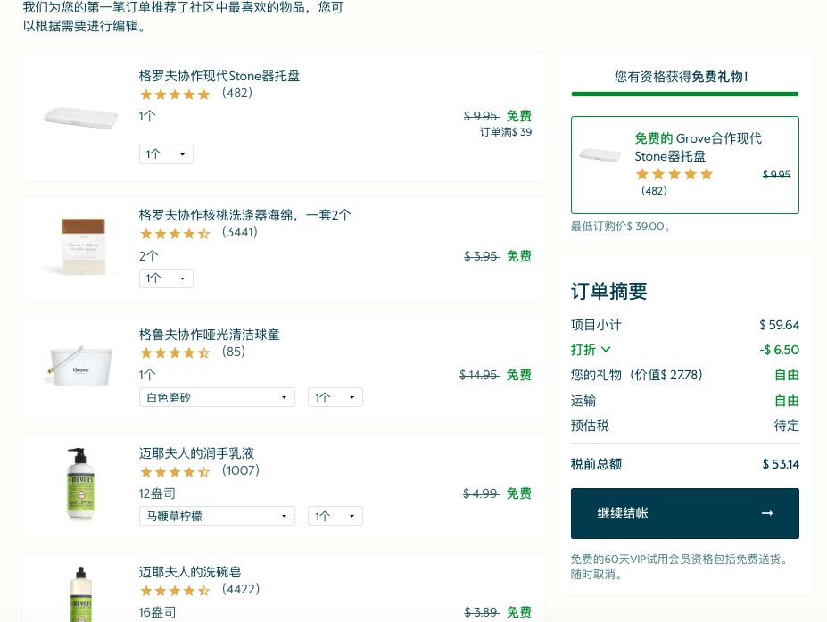Click the (482) review count in cart list
Screen dimensions: 827x622
point(237,93)
